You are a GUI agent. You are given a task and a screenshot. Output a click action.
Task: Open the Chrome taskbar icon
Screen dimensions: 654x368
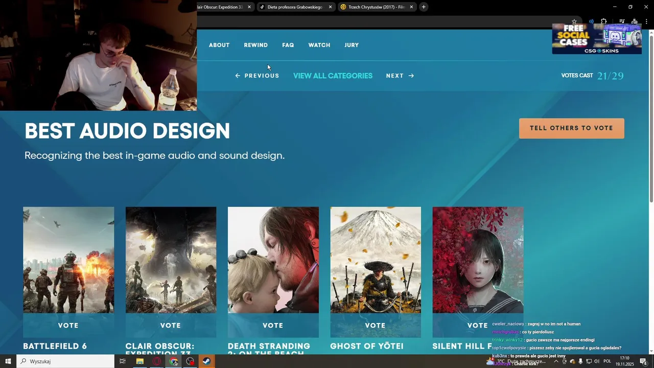point(174,361)
